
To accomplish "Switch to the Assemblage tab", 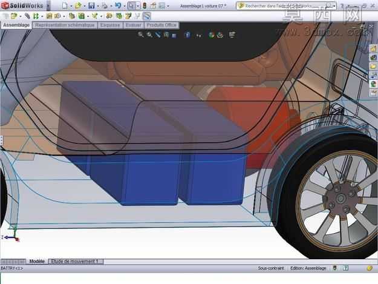I will [x=16, y=25].
